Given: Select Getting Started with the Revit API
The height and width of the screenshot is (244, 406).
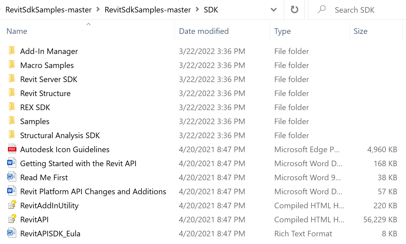Looking at the screenshot, I should point(78,163).
